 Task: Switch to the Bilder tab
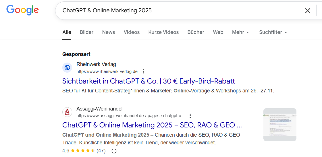click(86, 32)
